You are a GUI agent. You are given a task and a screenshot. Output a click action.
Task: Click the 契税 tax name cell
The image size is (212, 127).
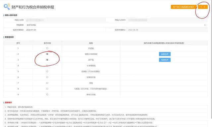click(91, 83)
